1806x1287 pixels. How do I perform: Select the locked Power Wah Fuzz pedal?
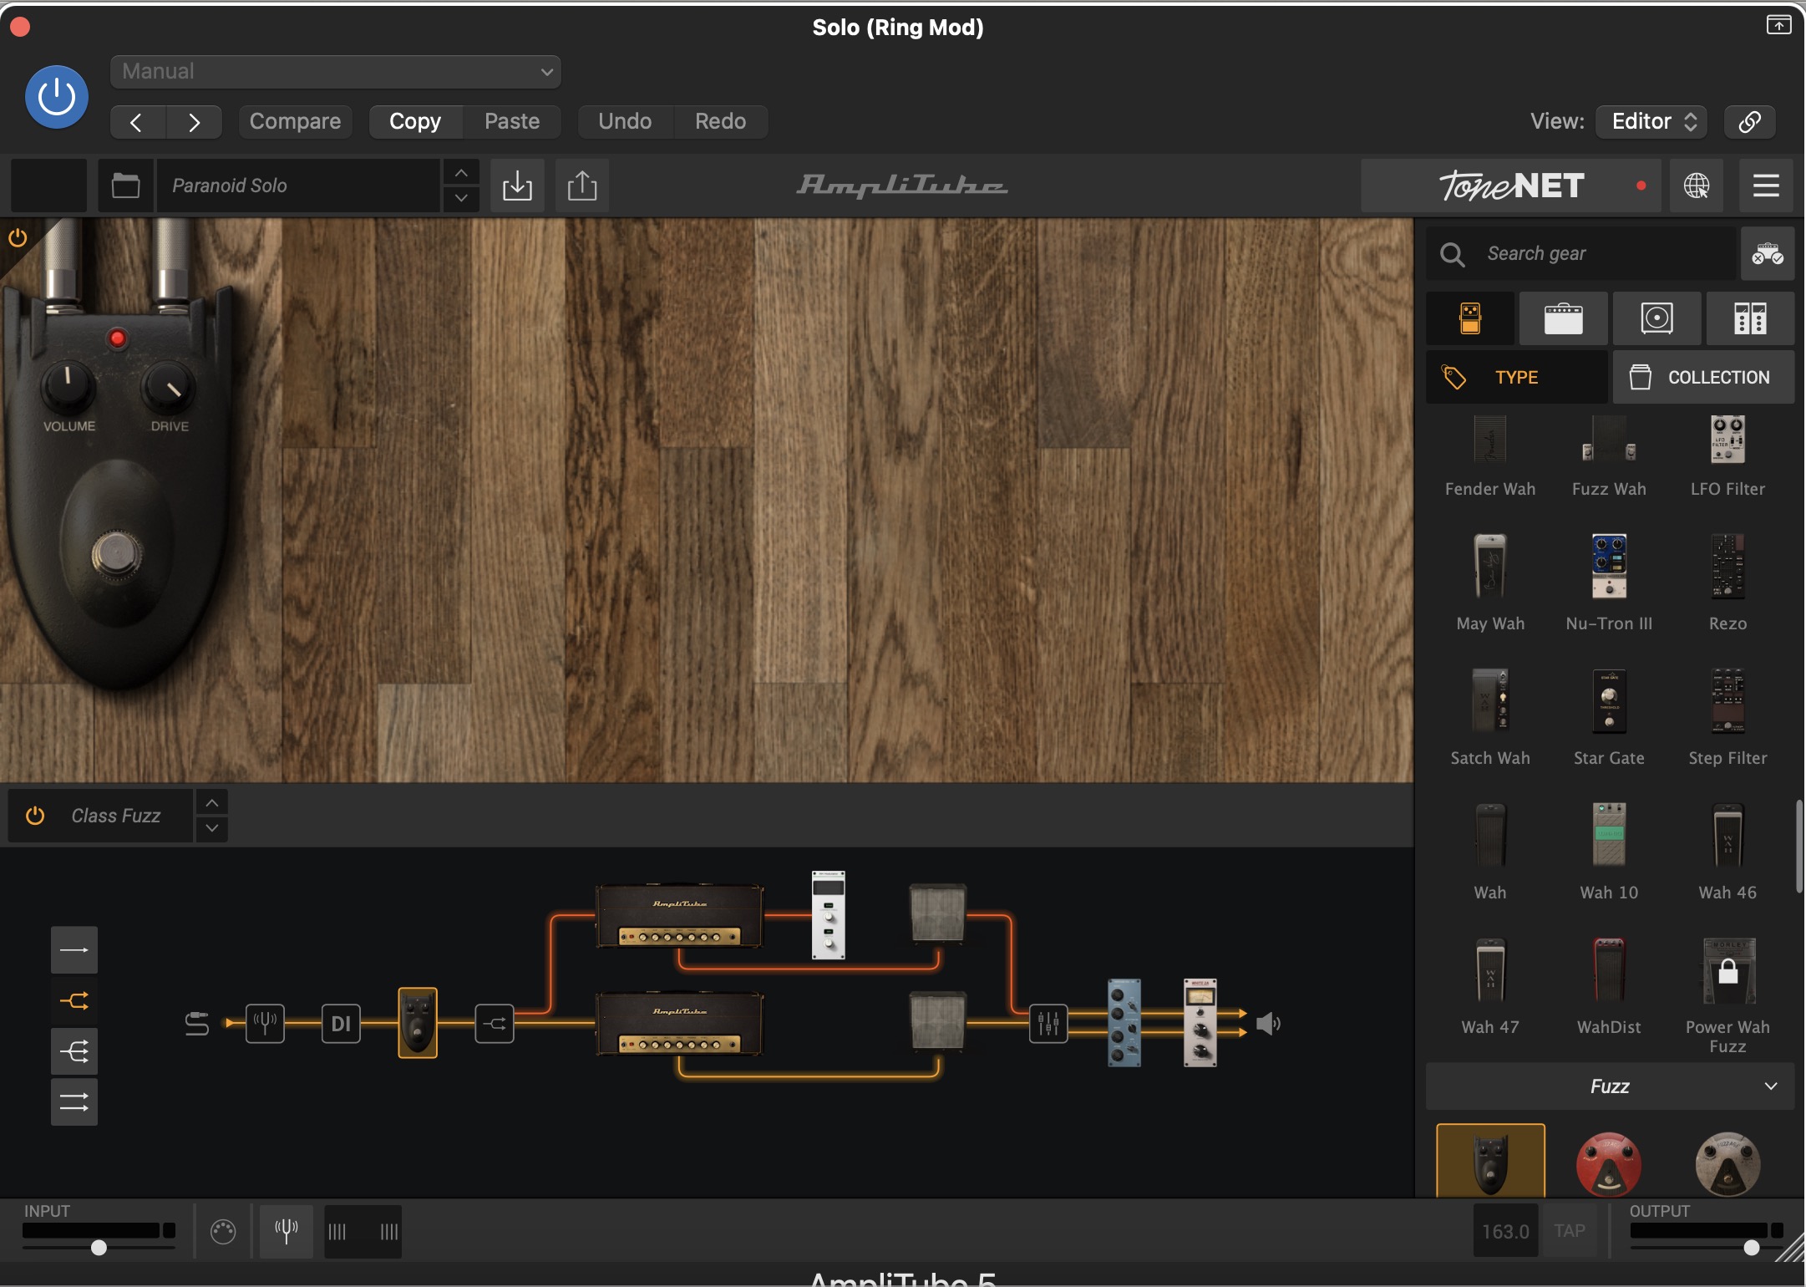coord(1727,994)
